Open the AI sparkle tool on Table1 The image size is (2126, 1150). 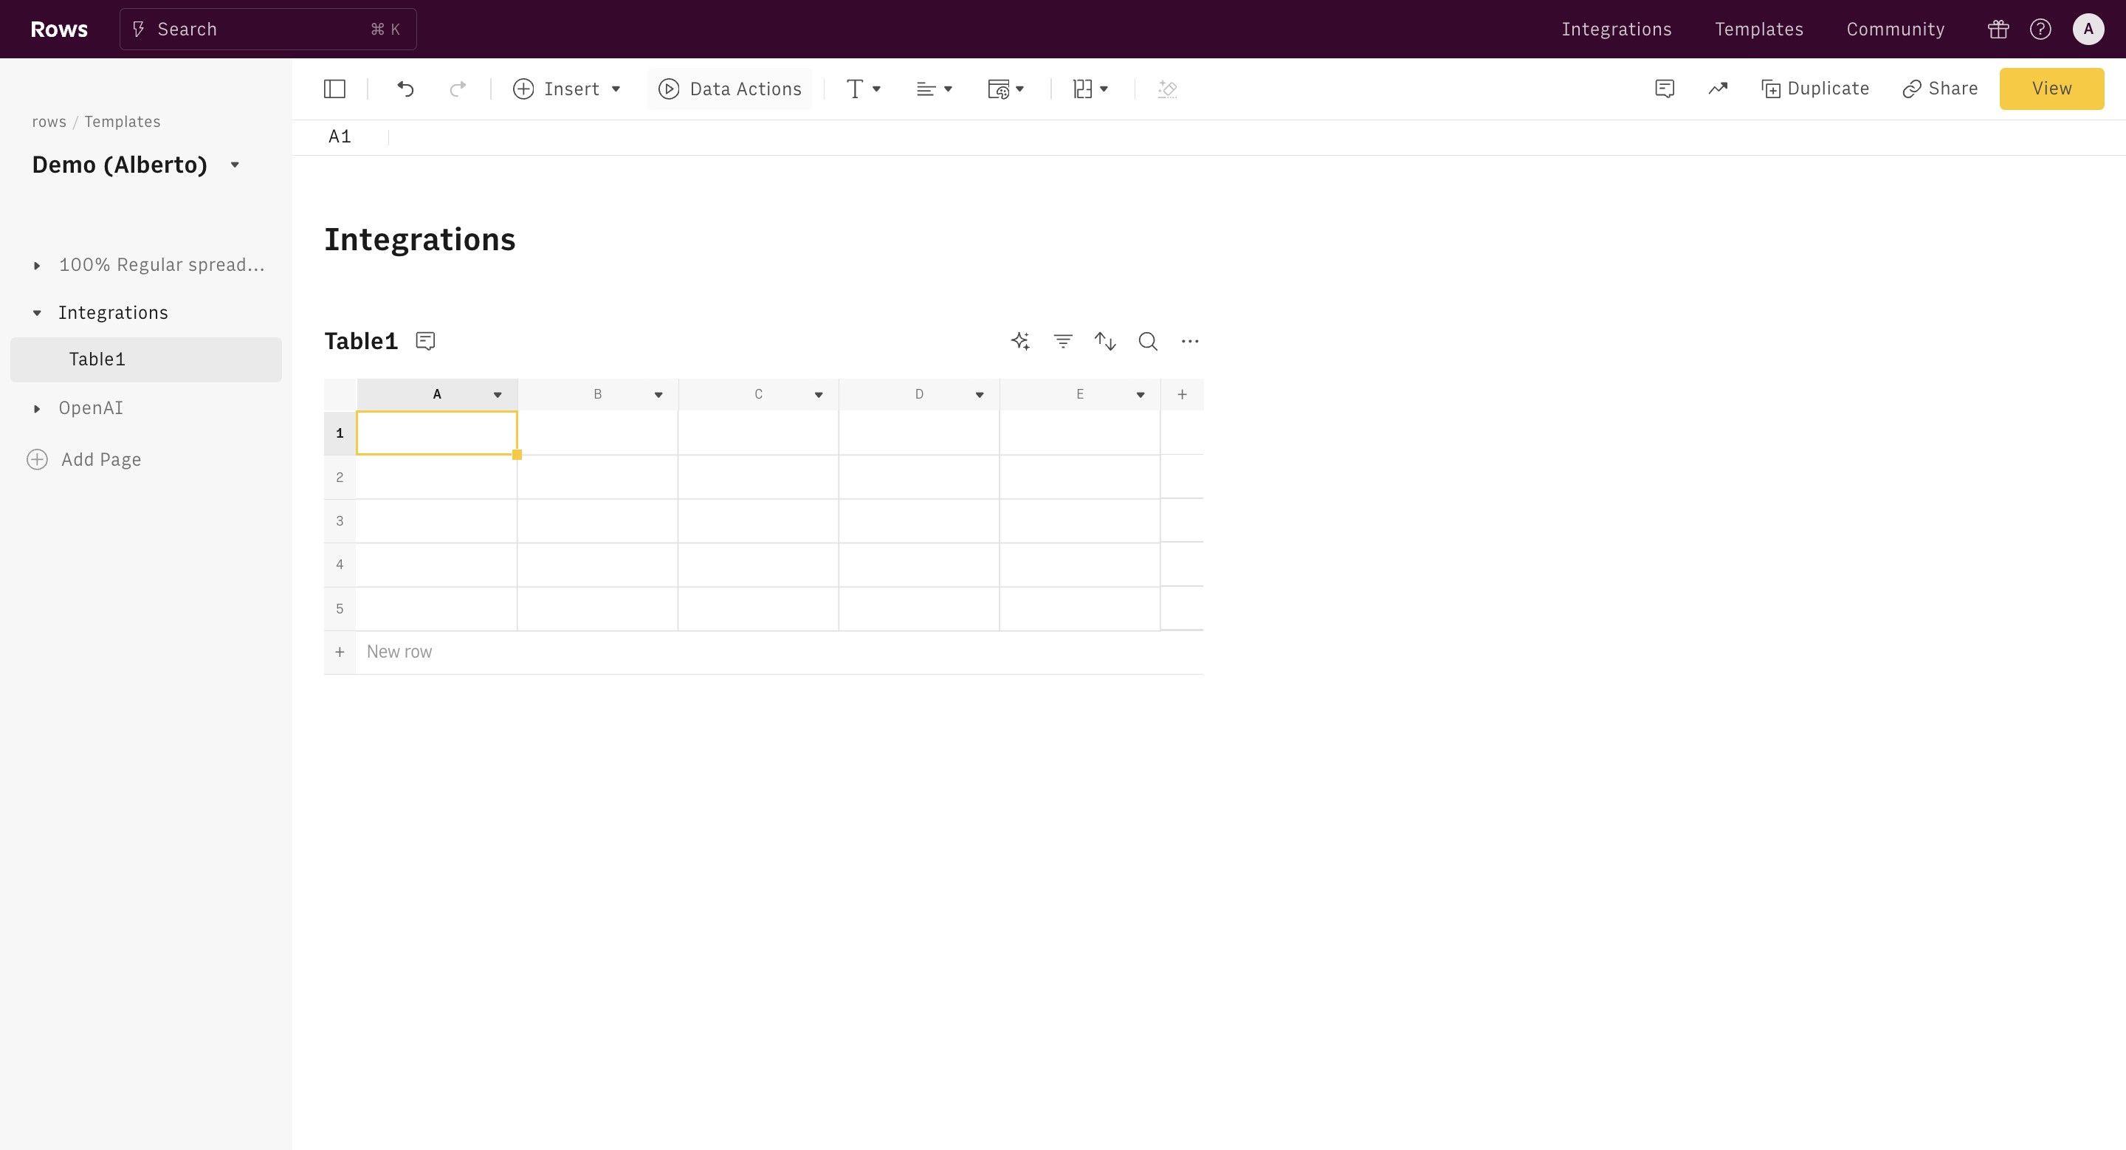pyautogui.click(x=1020, y=341)
